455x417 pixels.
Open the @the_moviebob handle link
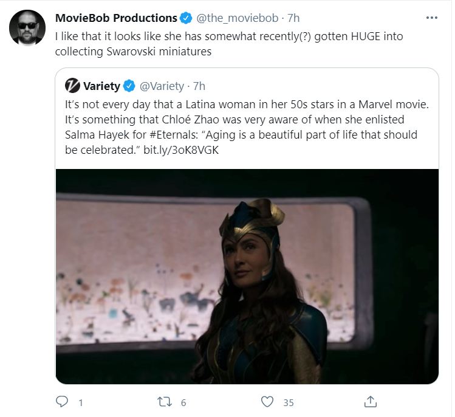pos(238,18)
